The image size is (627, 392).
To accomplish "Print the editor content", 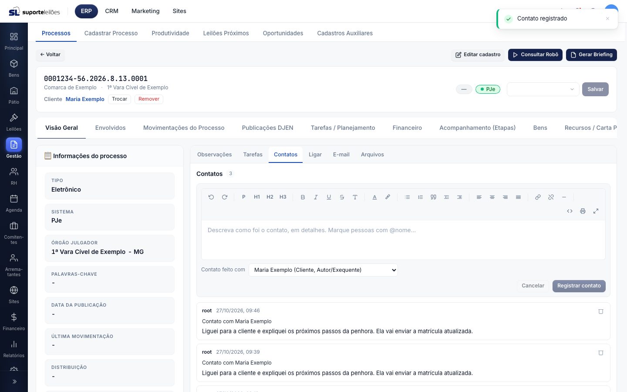I will pyautogui.click(x=583, y=211).
